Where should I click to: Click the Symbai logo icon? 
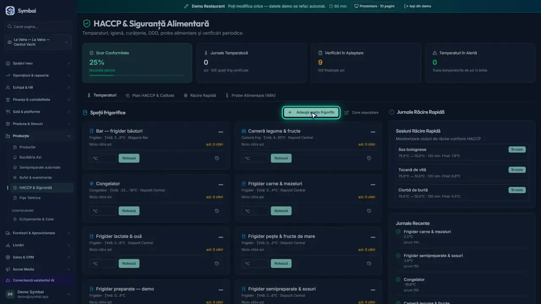pos(10,11)
